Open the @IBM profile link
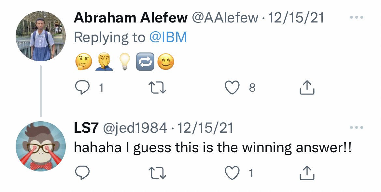The width and height of the screenshot is (381, 192). click(168, 37)
